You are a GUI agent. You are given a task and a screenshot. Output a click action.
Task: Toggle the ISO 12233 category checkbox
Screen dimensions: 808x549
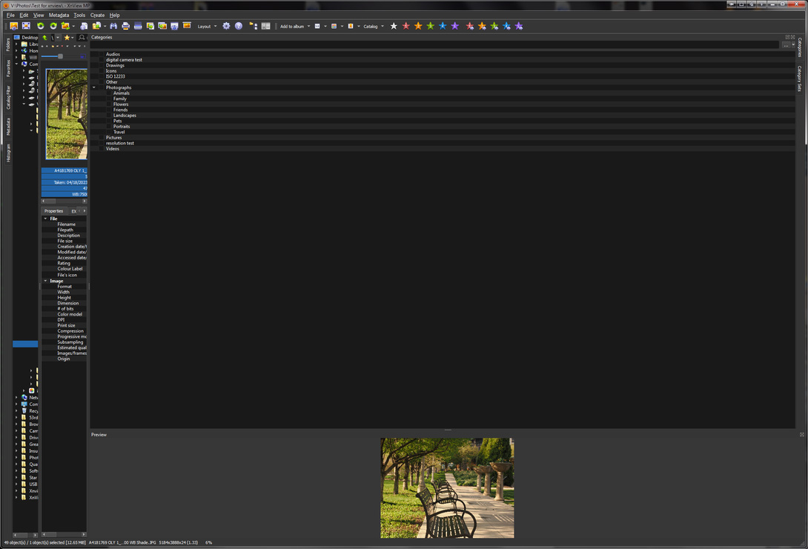pyautogui.click(x=99, y=76)
